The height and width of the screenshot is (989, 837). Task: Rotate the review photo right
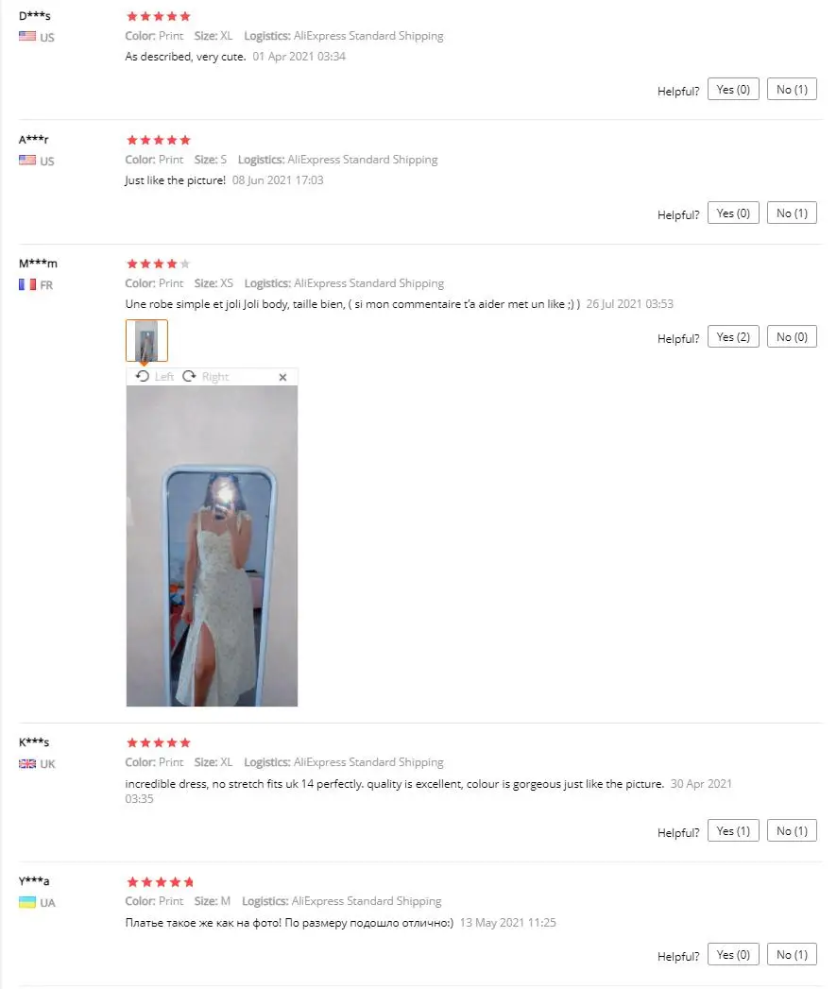(206, 377)
